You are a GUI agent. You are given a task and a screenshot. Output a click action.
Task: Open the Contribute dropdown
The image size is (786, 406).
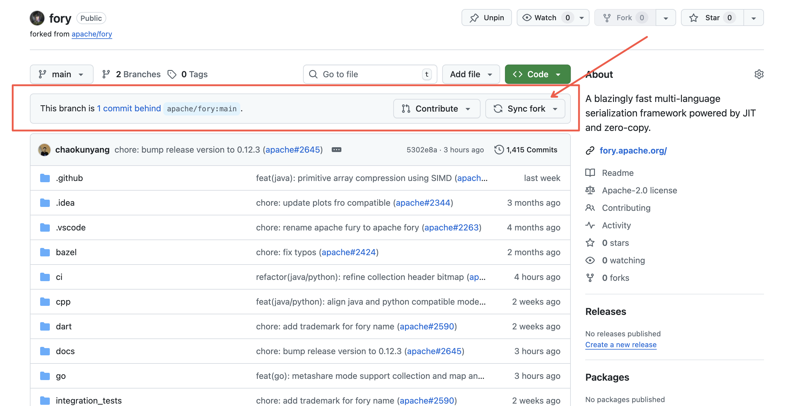pyautogui.click(x=436, y=109)
